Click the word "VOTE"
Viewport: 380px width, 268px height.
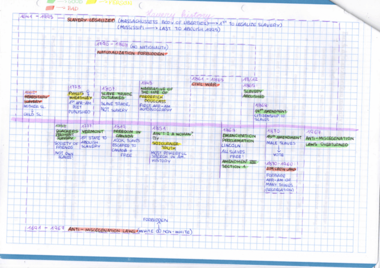(x=278, y=154)
